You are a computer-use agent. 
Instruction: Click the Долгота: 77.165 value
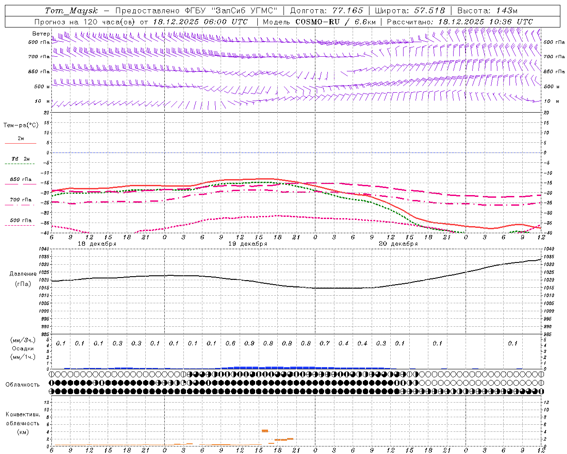tap(326, 11)
